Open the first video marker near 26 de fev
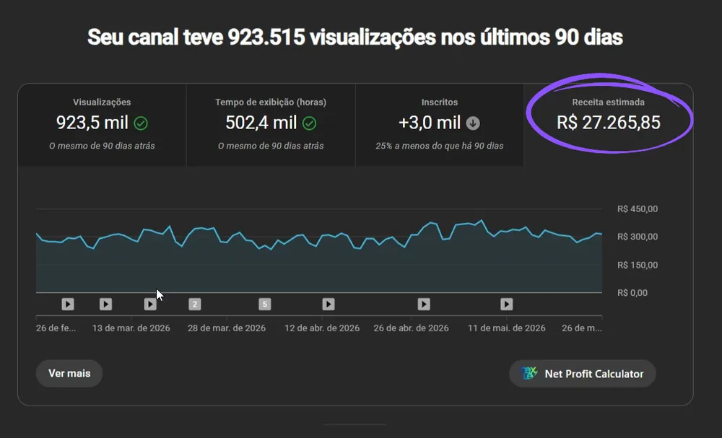The width and height of the screenshot is (722, 438). [68, 304]
